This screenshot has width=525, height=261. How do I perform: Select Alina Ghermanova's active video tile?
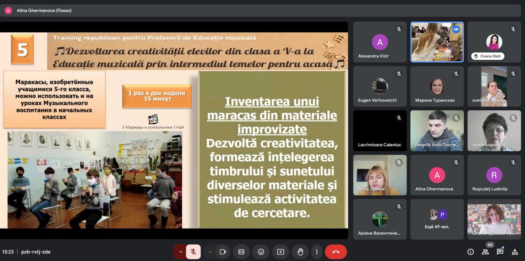pyautogui.click(x=437, y=42)
